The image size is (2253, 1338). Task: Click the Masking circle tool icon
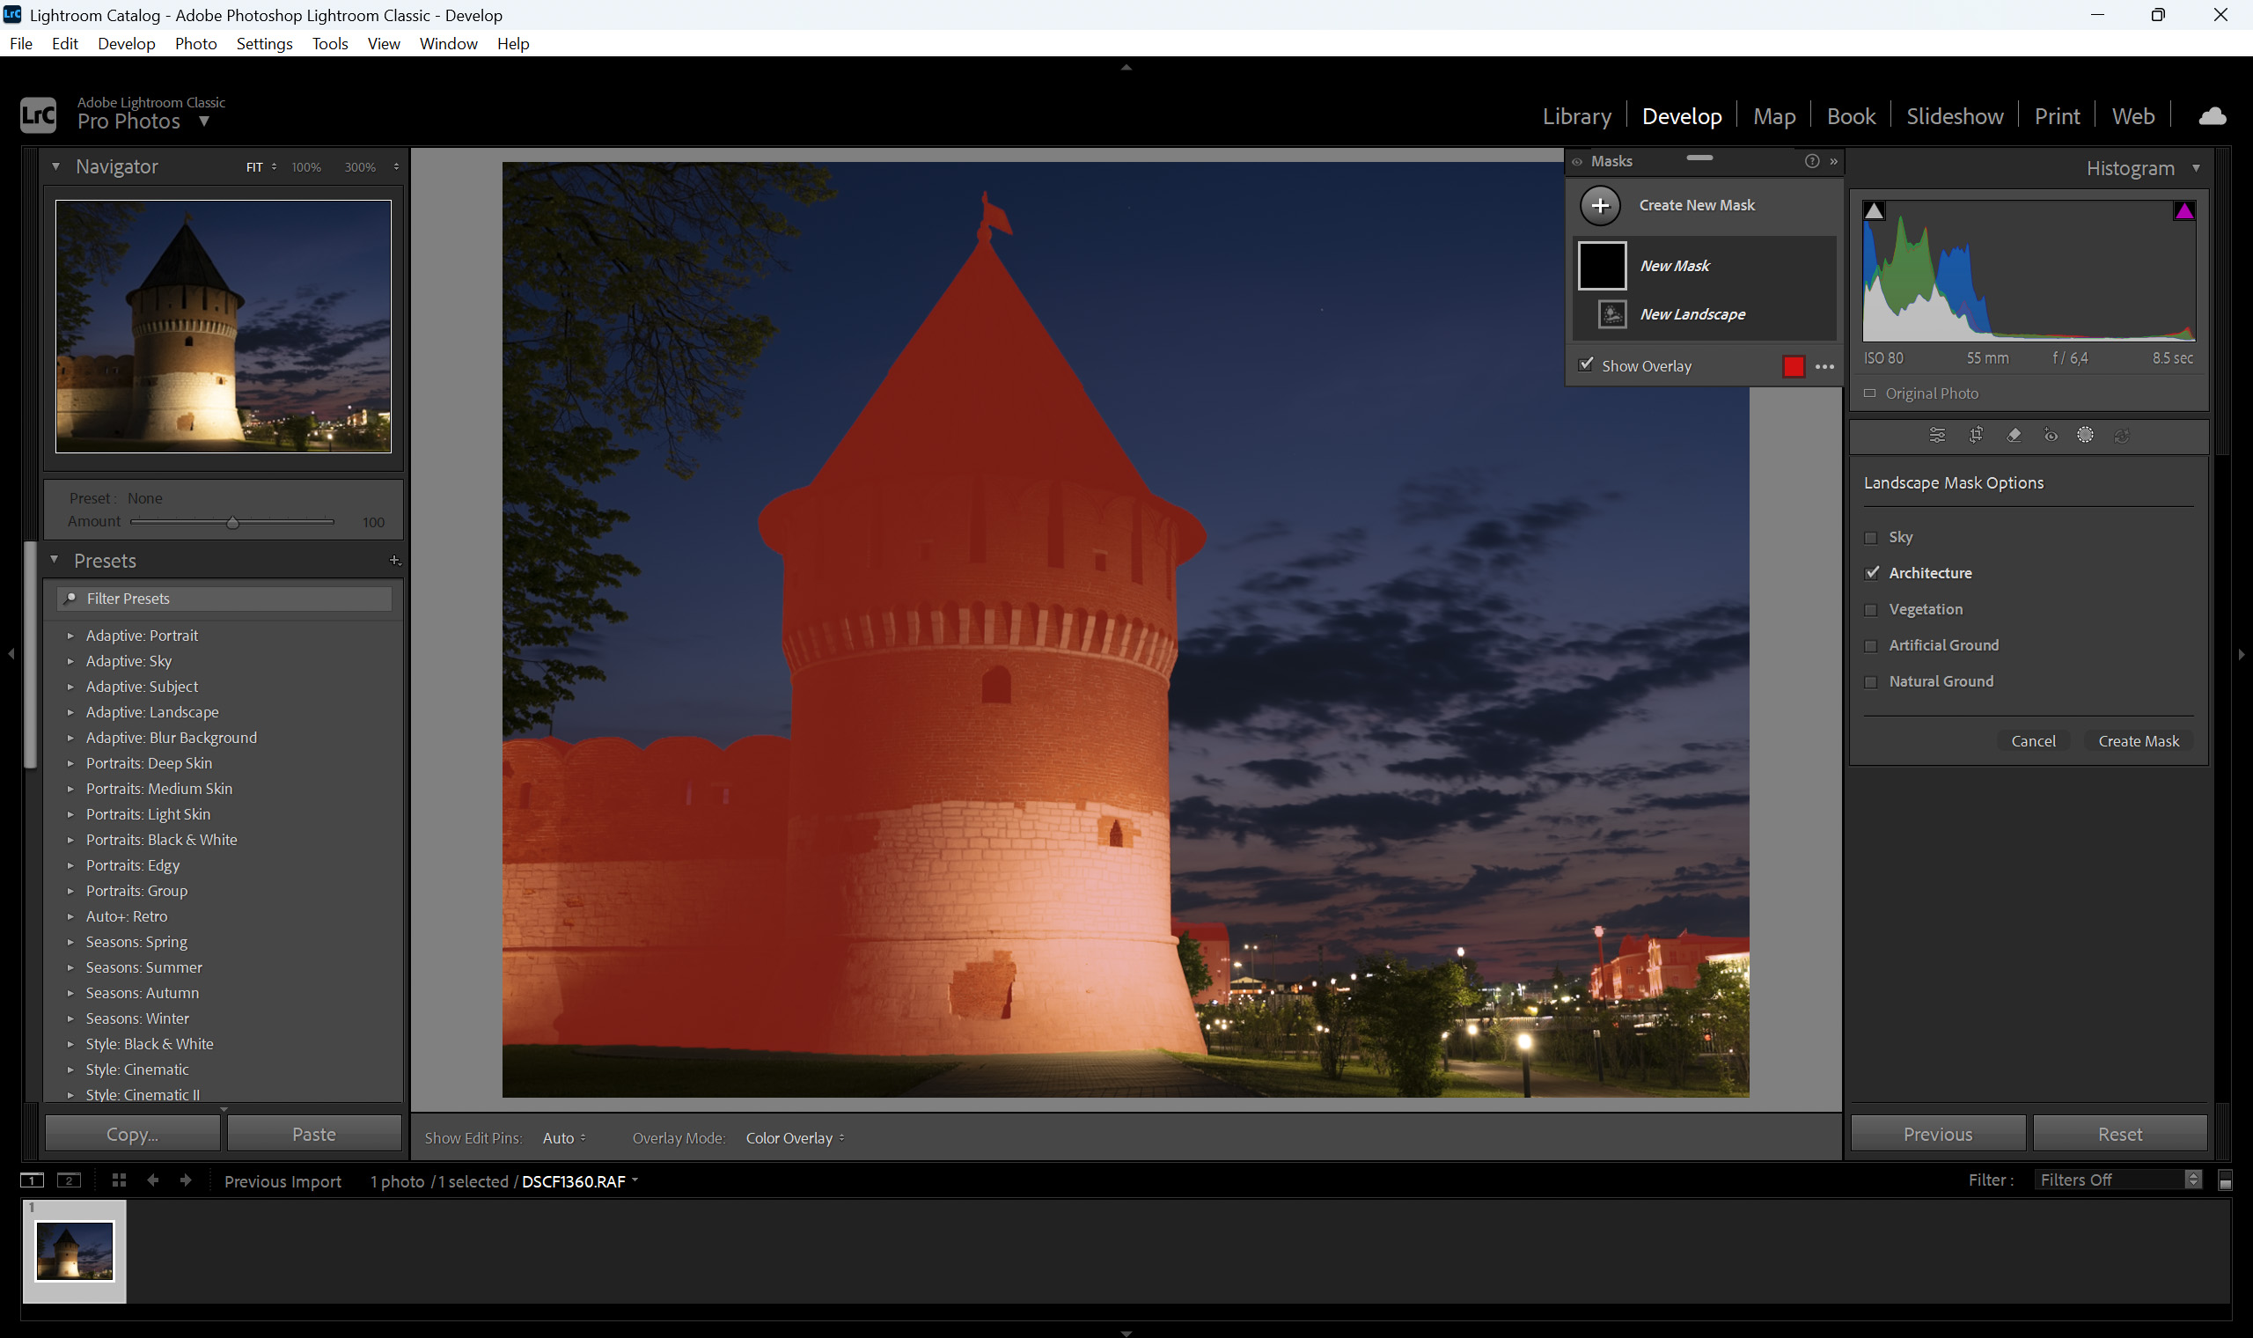(x=2086, y=436)
